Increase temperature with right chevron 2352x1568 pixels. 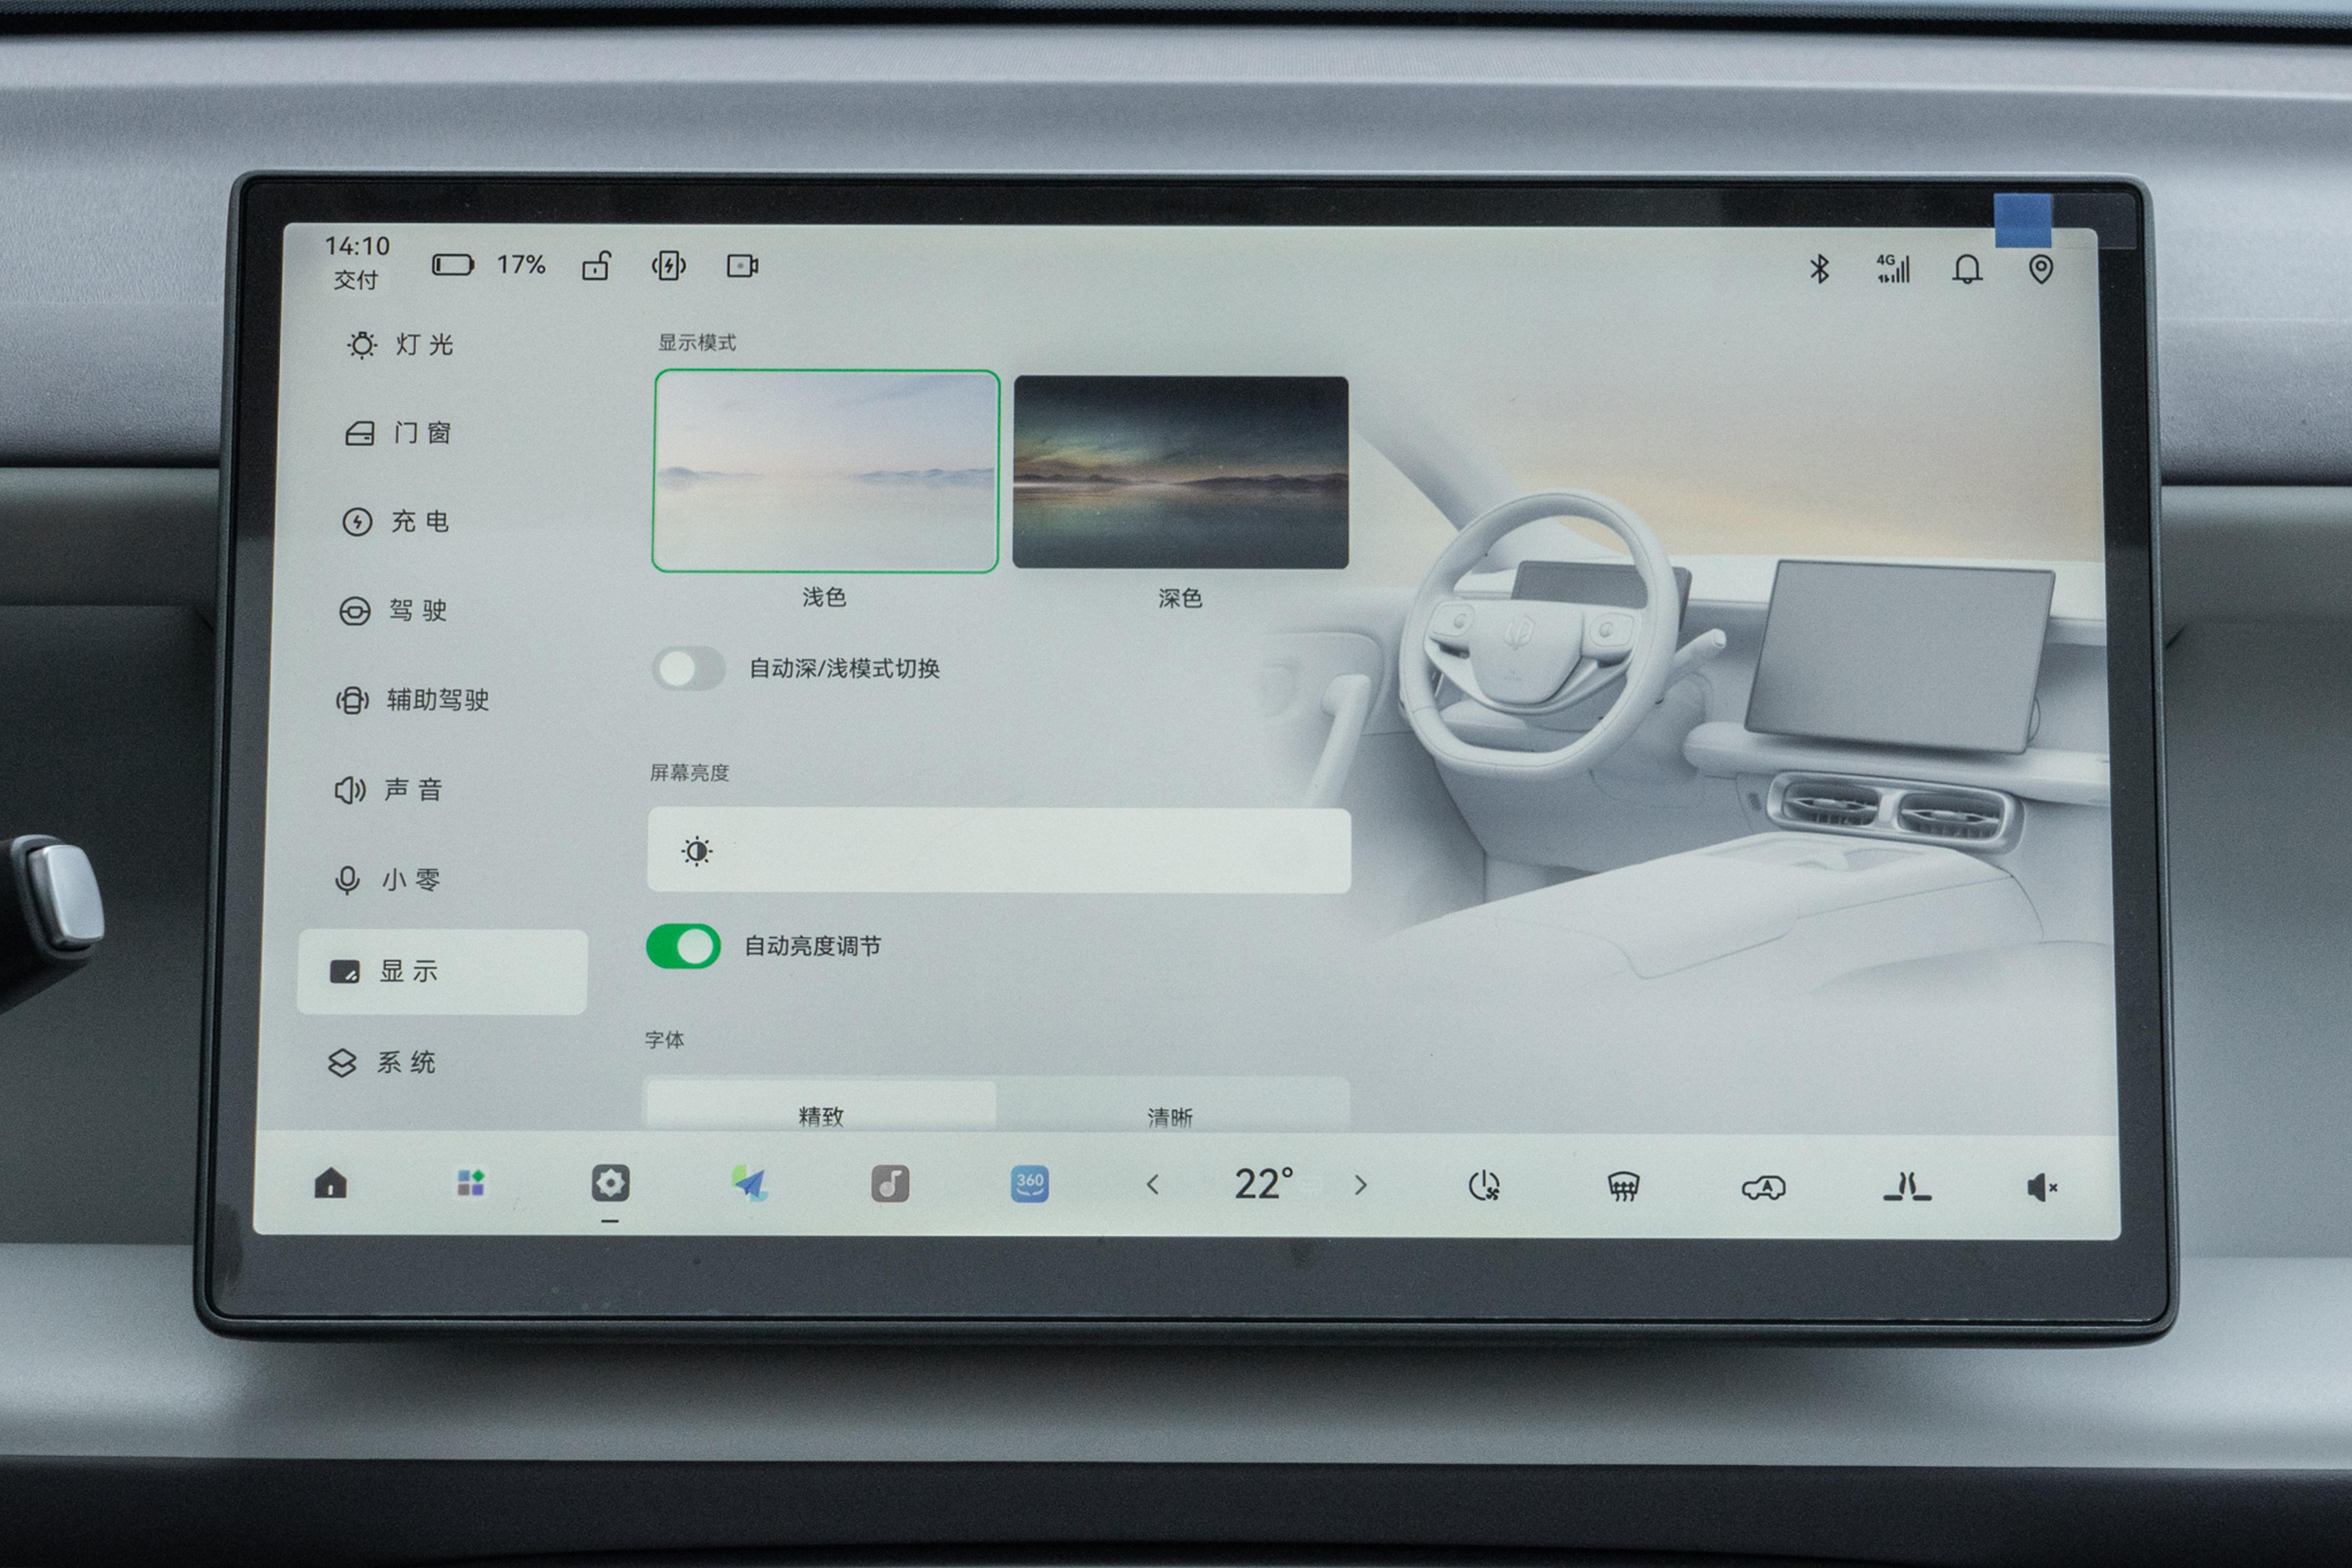pos(1360,1185)
